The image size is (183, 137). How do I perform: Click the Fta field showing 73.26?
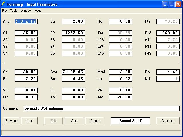tap(168, 21)
